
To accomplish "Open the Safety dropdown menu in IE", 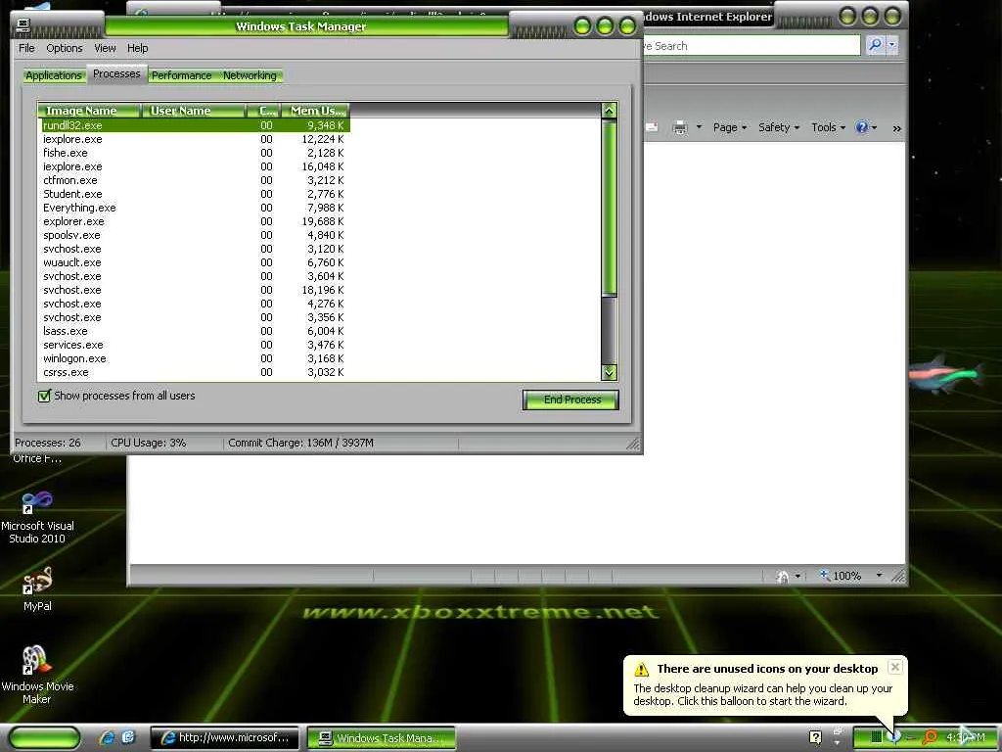I will pyautogui.click(x=779, y=127).
